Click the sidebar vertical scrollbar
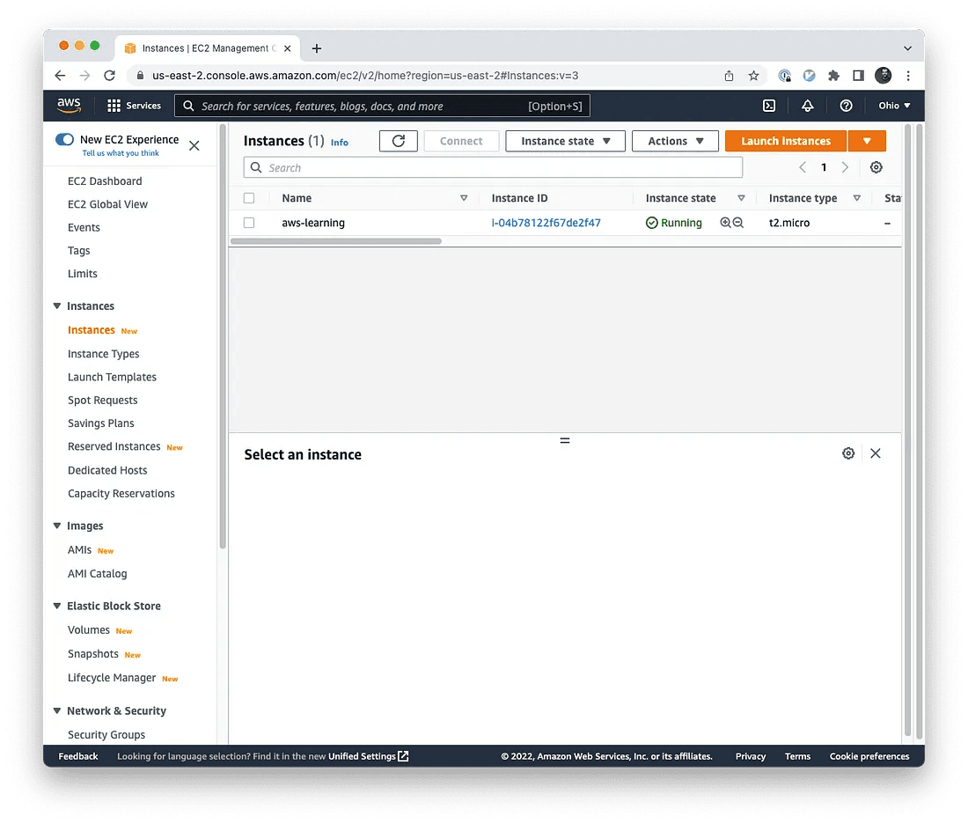968x824 pixels. tap(223, 336)
